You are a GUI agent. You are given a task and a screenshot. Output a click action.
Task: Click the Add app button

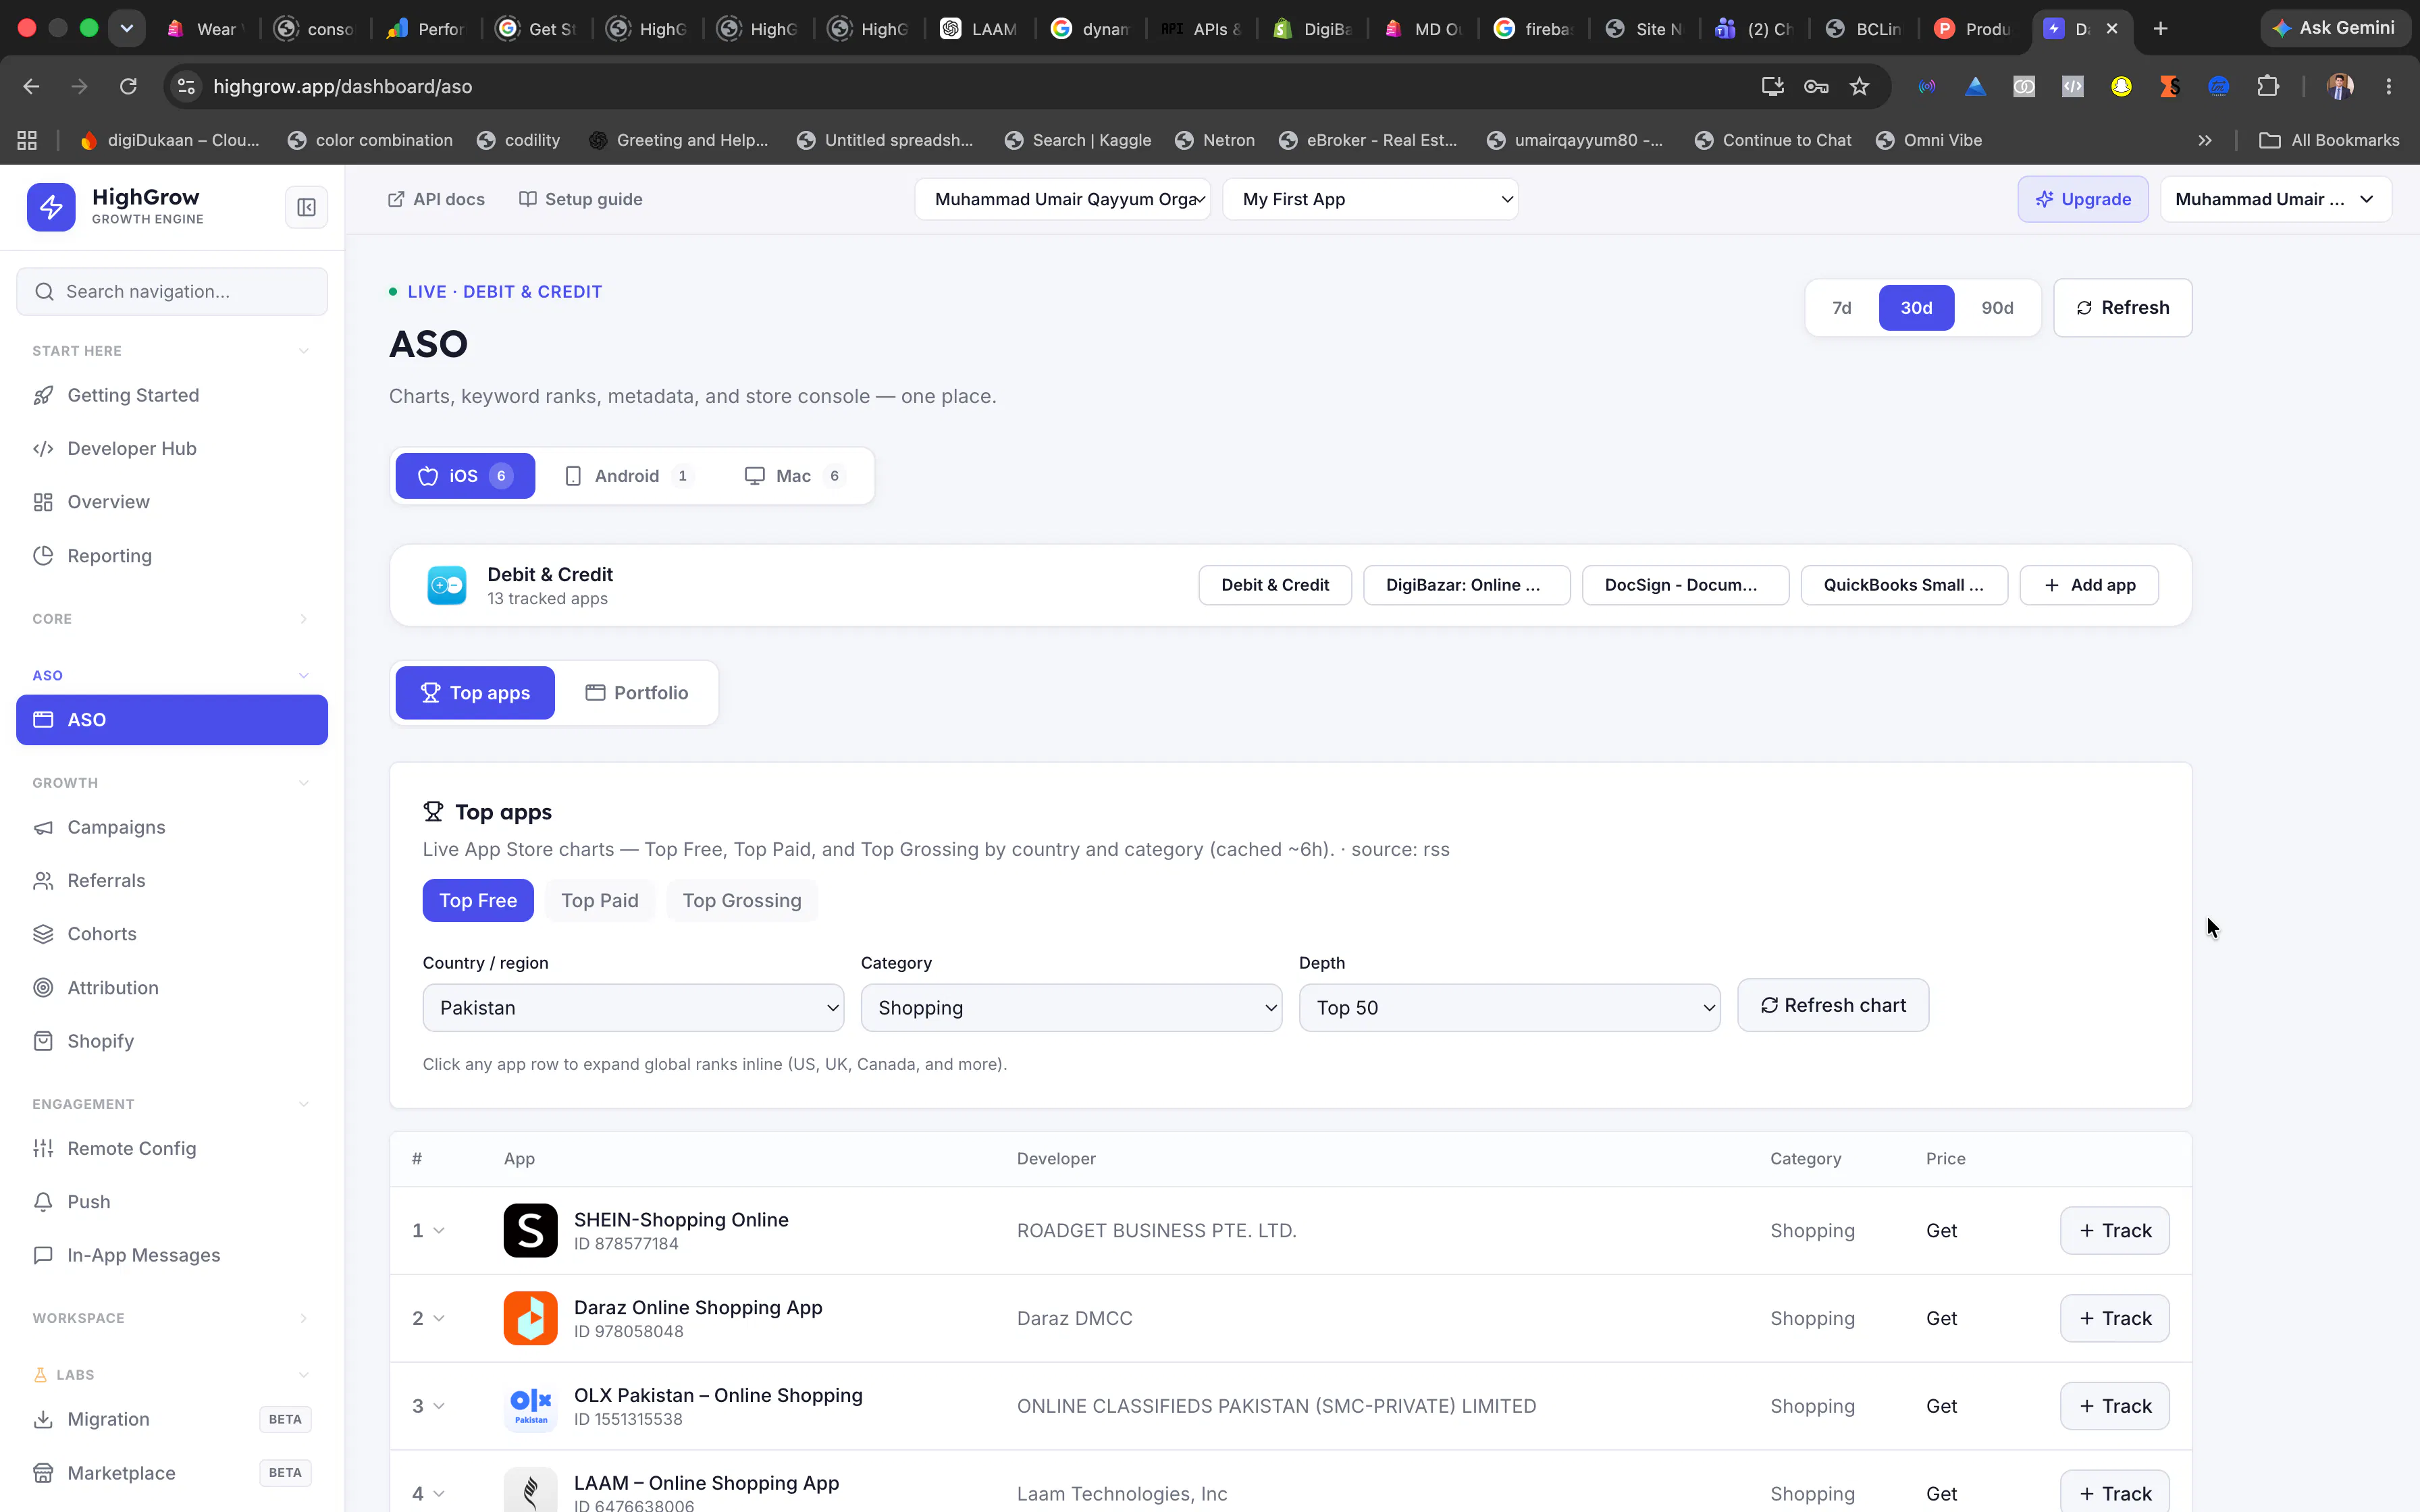[x=2089, y=585]
